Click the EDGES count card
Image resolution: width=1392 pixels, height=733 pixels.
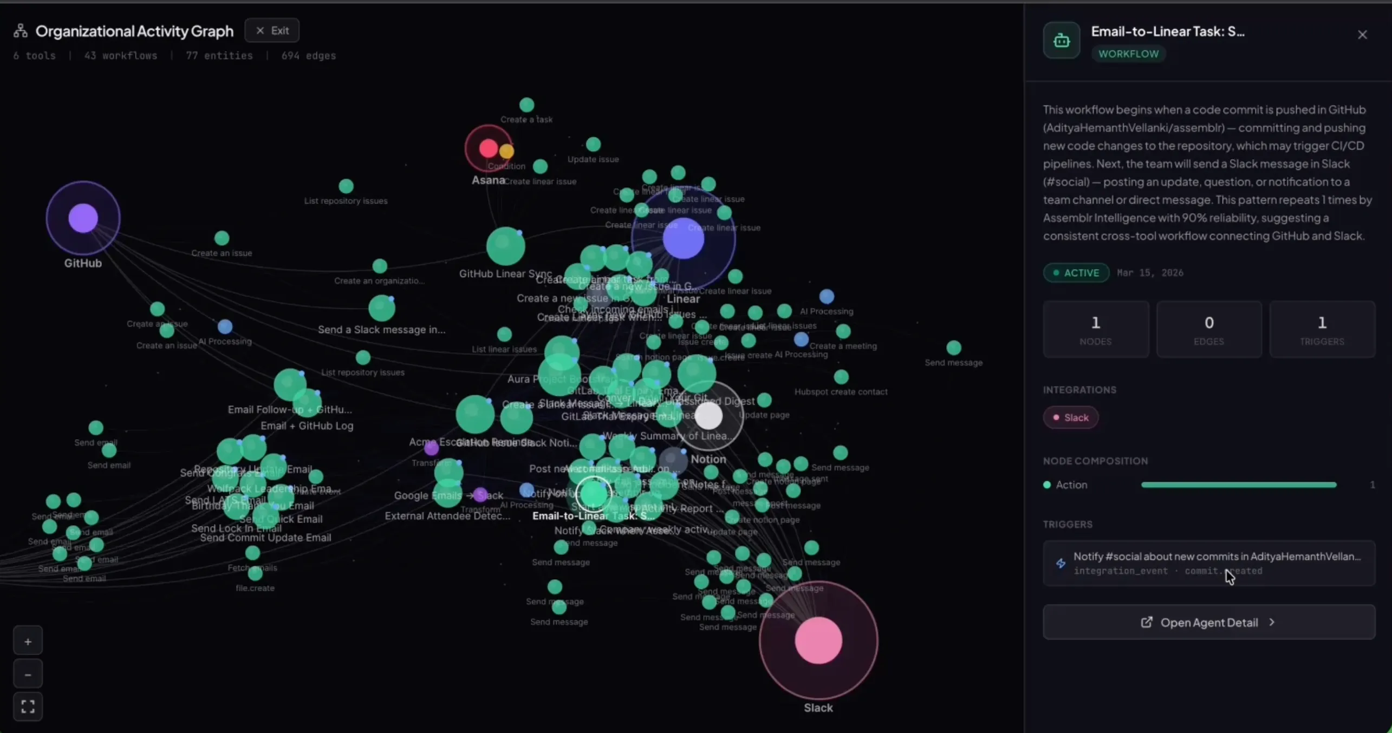(1209, 329)
